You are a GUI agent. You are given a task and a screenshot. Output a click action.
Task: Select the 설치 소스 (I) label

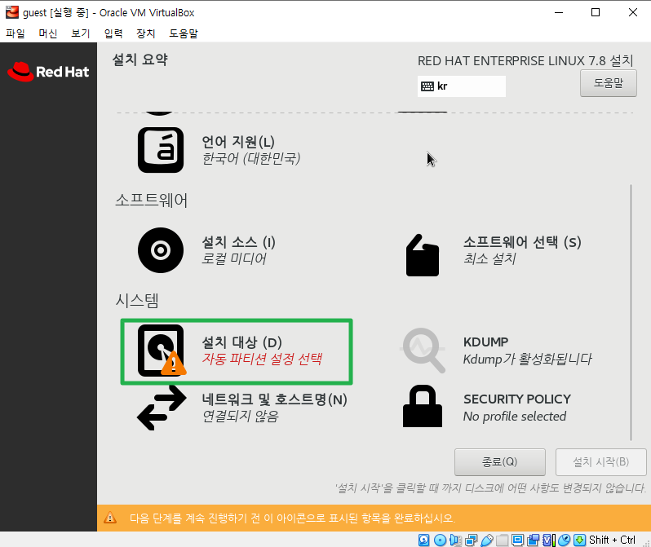pos(238,242)
